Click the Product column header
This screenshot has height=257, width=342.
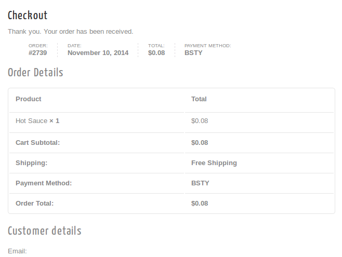[x=29, y=99]
